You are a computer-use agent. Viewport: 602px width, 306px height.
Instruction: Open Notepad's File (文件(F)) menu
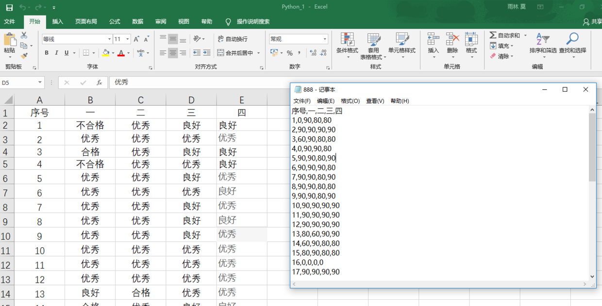coord(302,101)
